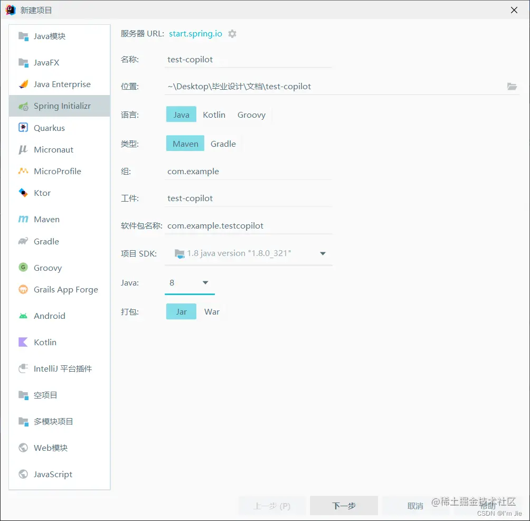The height and width of the screenshot is (521, 530).
Task: Click the JavaFX folder icon
Action: click(x=23, y=62)
